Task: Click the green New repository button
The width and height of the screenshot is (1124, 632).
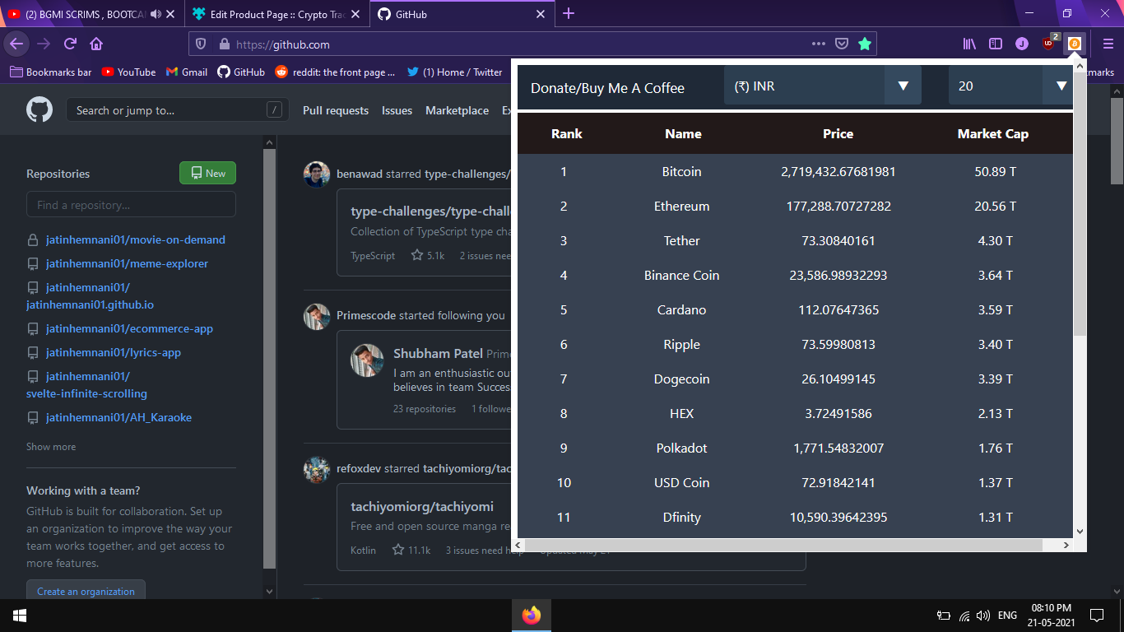Action: 207,173
